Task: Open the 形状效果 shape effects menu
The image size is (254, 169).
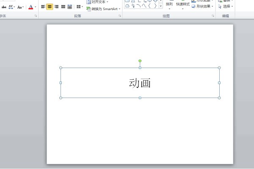Action: pyautogui.click(x=202, y=6)
